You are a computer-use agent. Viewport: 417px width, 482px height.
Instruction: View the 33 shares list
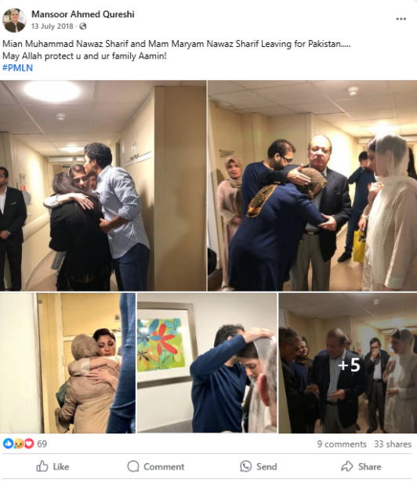pyautogui.click(x=393, y=444)
